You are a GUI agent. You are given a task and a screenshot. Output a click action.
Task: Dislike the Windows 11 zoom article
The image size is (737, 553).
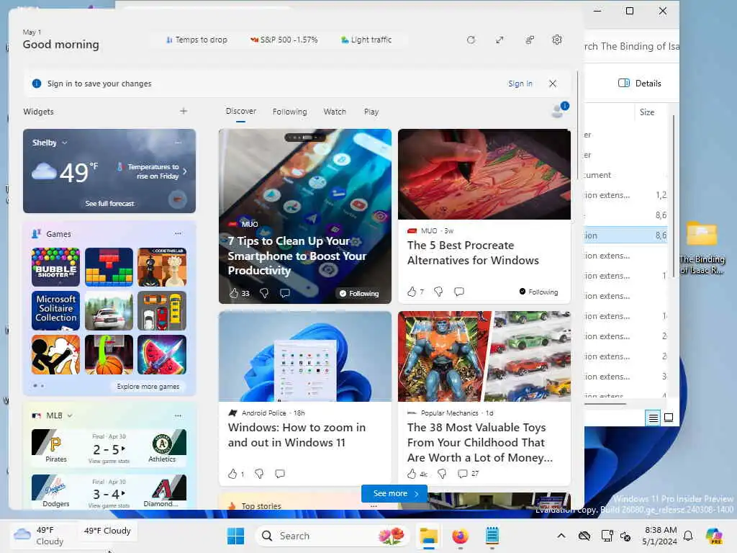tap(259, 474)
